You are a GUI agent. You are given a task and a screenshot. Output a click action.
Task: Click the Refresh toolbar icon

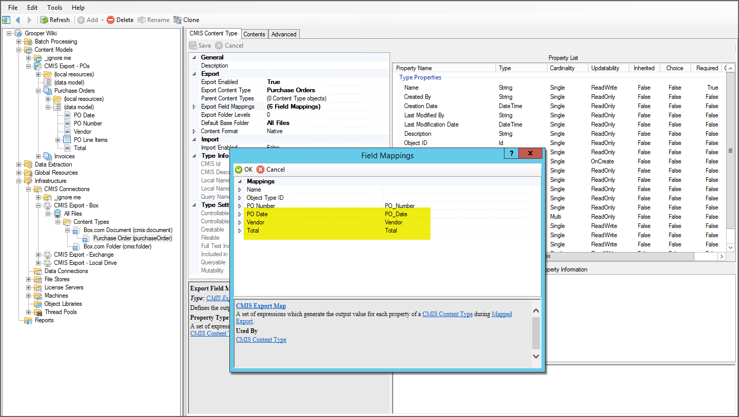45,20
